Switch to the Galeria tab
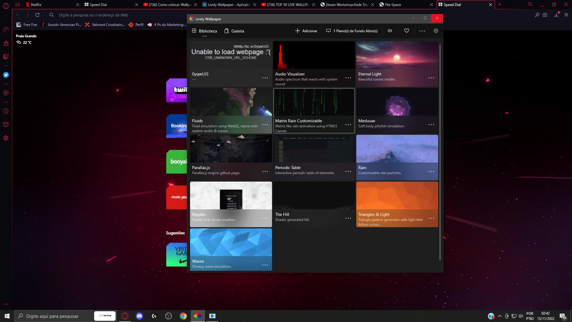This screenshot has width=572, height=322. pyautogui.click(x=234, y=31)
